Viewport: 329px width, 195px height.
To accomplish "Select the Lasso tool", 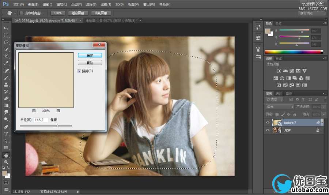I will pos(6,42).
